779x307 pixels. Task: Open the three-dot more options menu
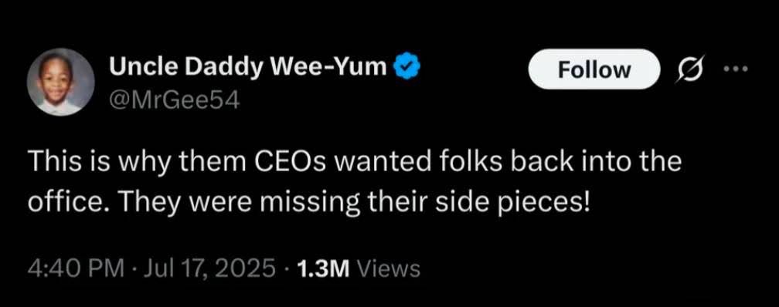coord(735,69)
